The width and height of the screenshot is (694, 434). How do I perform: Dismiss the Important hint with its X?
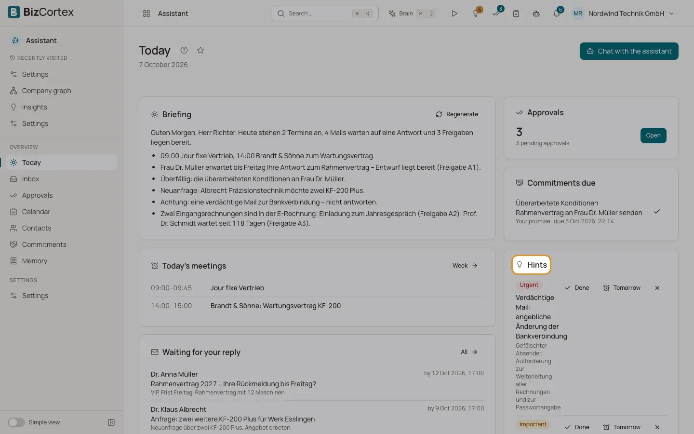pos(657,427)
